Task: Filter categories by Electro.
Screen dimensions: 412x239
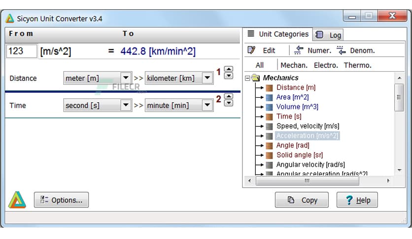Action: point(326,65)
